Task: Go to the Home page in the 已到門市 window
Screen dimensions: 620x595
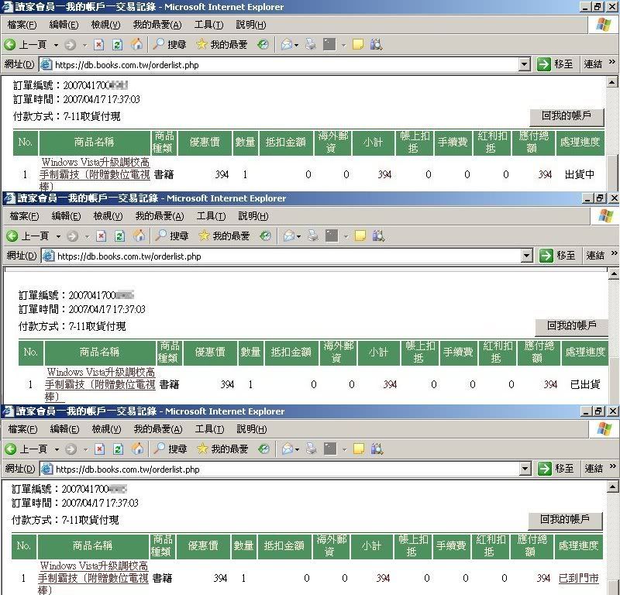Action: (137, 449)
